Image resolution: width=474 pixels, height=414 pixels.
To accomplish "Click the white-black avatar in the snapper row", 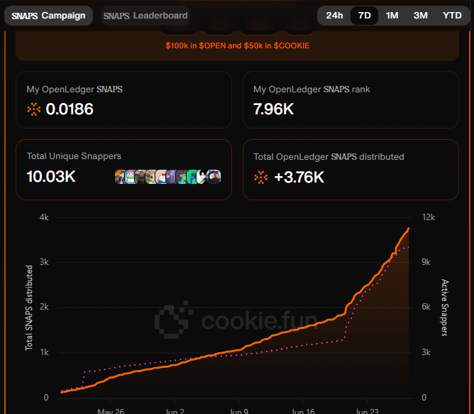I will (x=201, y=177).
